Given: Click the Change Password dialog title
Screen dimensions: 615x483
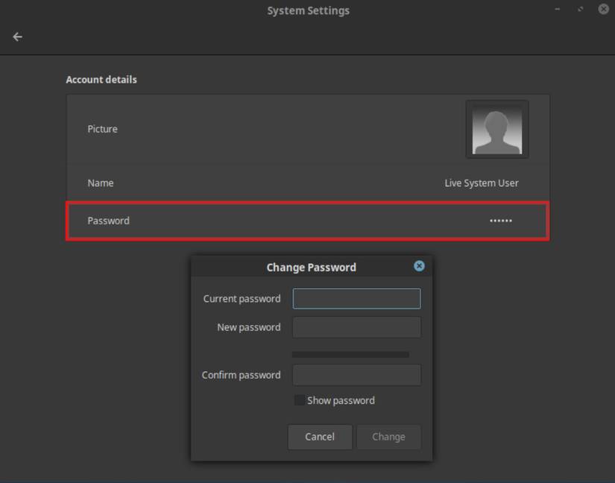Looking at the screenshot, I should 311,267.
